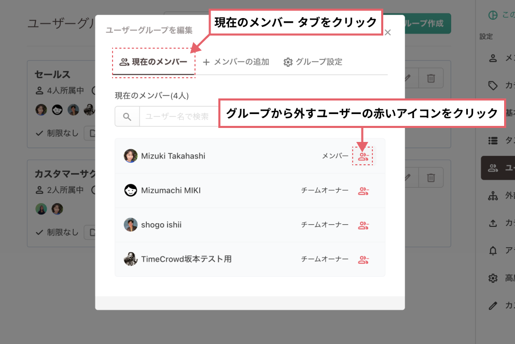Select the 現在のメンバー tab

pyautogui.click(x=154, y=62)
